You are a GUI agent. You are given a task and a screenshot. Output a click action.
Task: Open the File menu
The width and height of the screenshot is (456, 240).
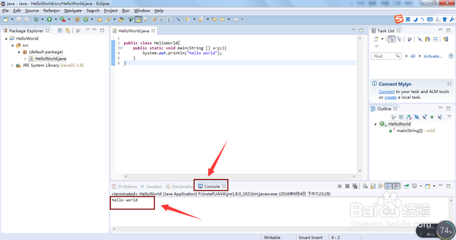[x=5, y=11]
